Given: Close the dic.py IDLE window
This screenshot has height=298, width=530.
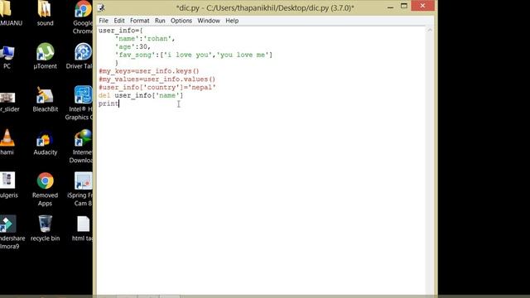Looking at the screenshot, I should click(422, 6).
